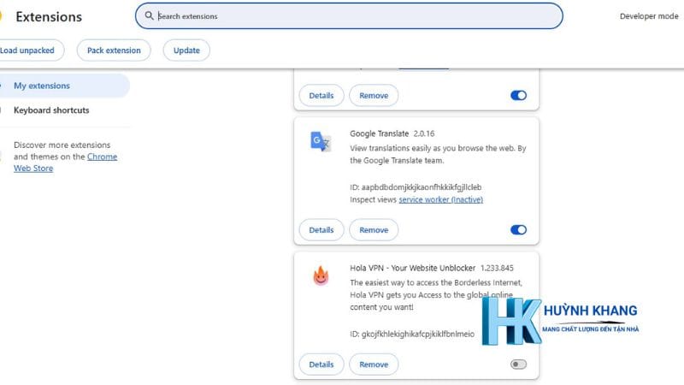The image size is (684, 385).
Task: Click the Hola VPN - Your Website Unblocker title
Action: point(413,268)
